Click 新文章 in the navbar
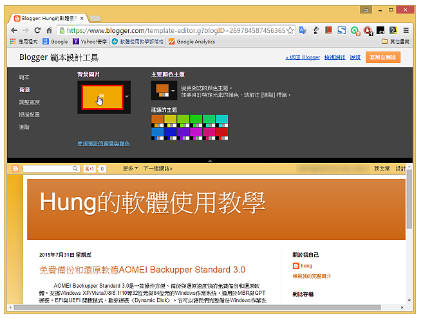 pos(382,169)
